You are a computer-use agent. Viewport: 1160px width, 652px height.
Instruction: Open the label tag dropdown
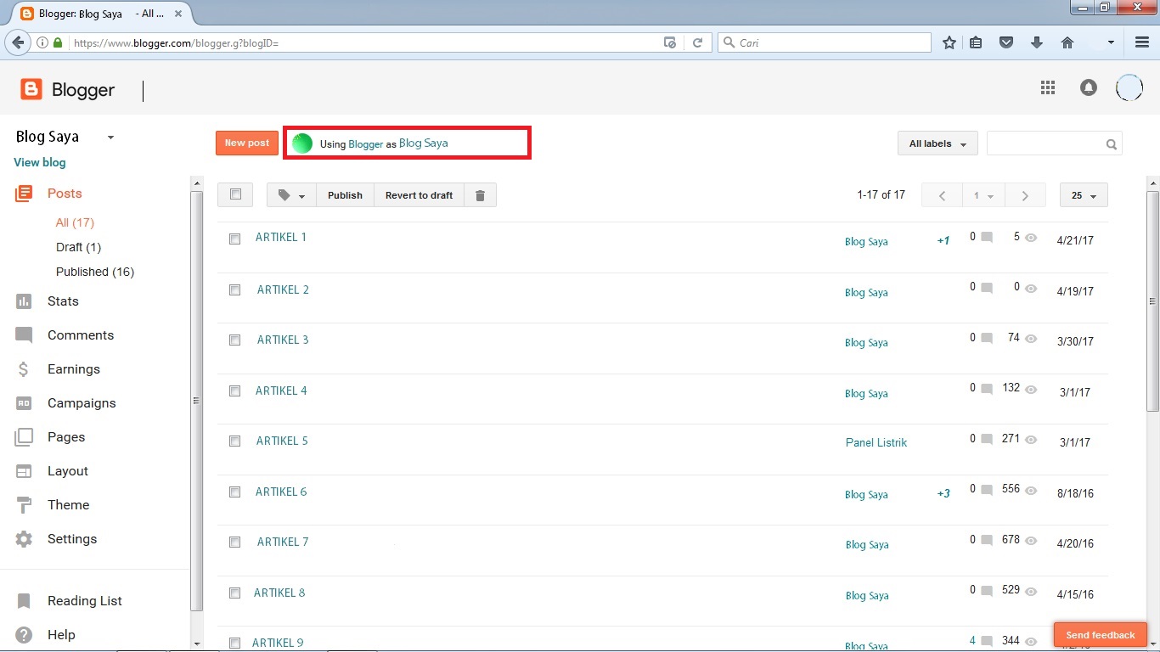click(x=291, y=195)
